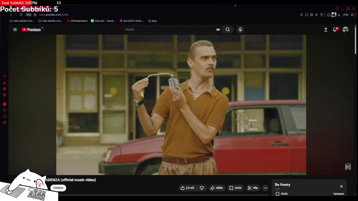Open browser downloads icon
Screen dimensions: 358x201
tap(339, 15)
